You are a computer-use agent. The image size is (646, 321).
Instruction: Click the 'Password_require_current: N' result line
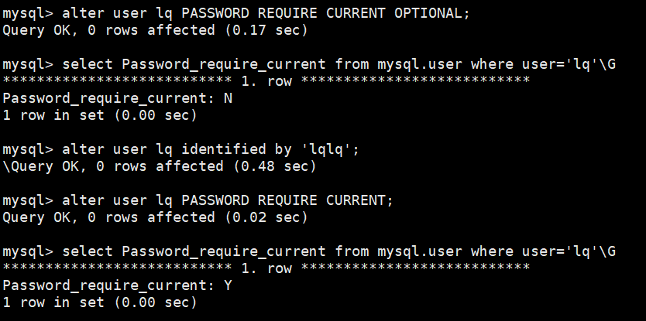pos(118,98)
